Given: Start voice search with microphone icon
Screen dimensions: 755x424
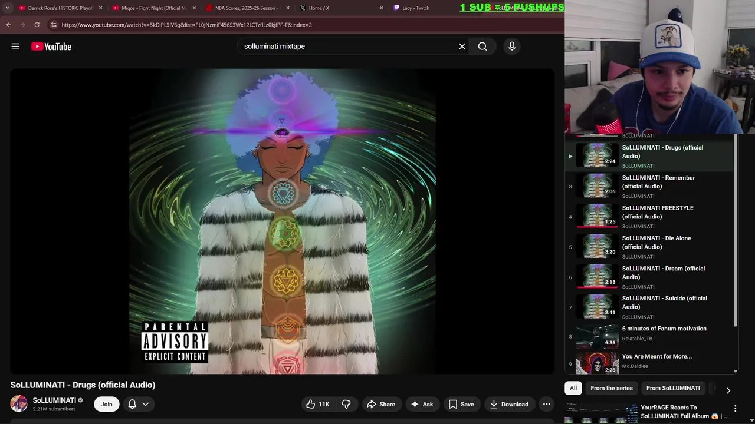Looking at the screenshot, I should [511, 47].
